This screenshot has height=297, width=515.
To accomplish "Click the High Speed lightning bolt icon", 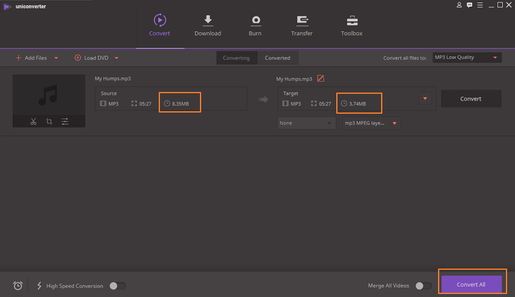I will tap(39, 286).
